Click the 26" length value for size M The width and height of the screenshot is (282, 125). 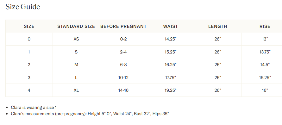pyautogui.click(x=218, y=64)
